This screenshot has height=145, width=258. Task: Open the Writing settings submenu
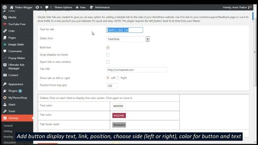[8, 131]
